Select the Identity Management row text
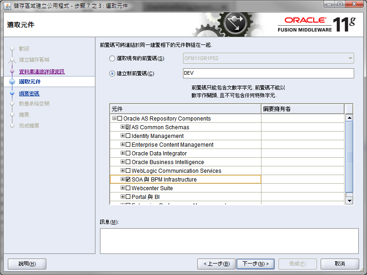Viewport: 367px width, 275px height. [157, 136]
